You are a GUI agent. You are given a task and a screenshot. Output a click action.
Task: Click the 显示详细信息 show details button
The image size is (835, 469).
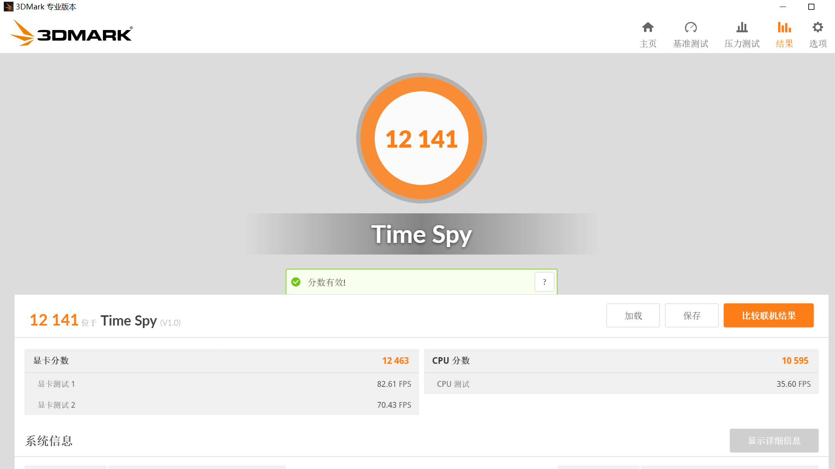click(774, 441)
